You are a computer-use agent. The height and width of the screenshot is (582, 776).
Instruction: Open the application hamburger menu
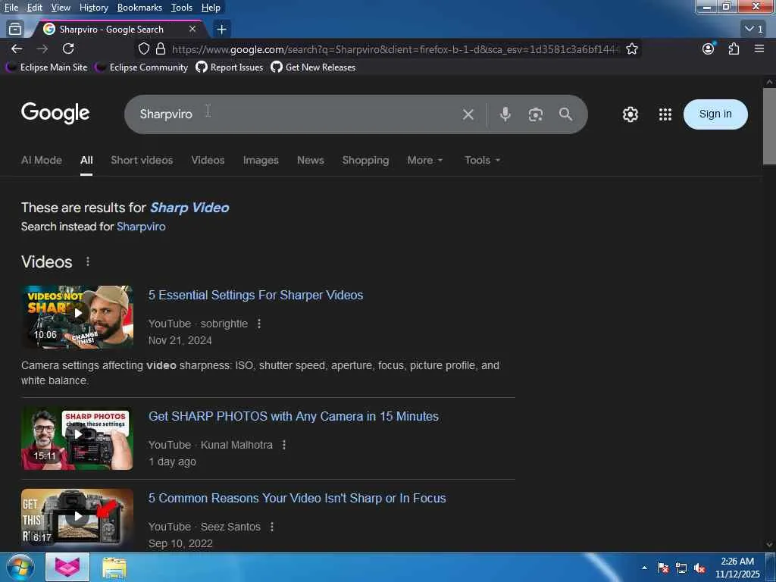pos(759,48)
